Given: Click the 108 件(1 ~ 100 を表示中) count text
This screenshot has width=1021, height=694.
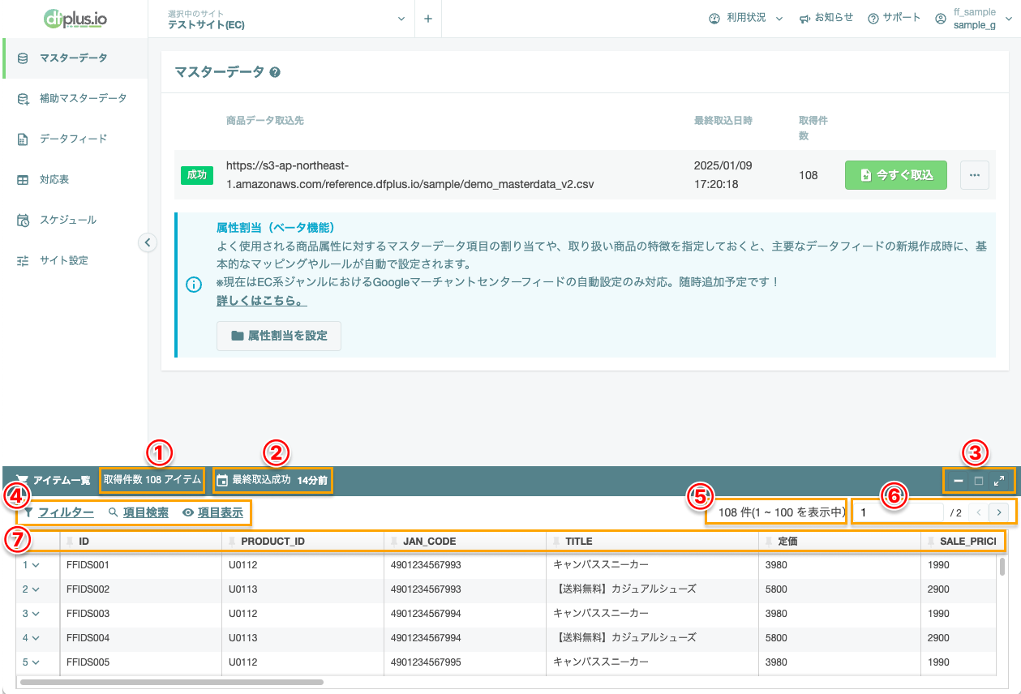Looking at the screenshot, I should click(782, 512).
